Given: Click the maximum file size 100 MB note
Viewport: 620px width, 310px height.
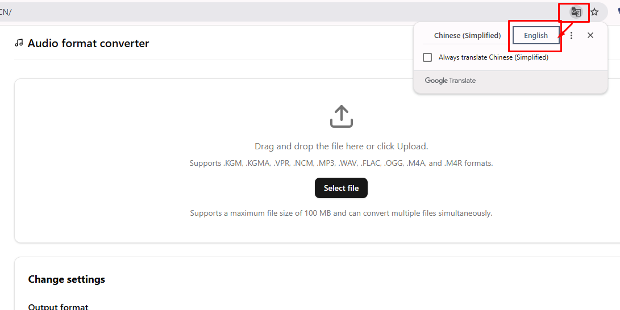Looking at the screenshot, I should tap(341, 213).
